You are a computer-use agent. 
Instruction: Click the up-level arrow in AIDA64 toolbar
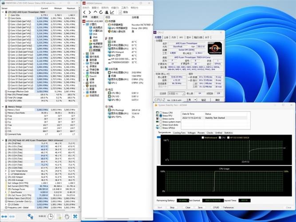click(x=95, y=12)
